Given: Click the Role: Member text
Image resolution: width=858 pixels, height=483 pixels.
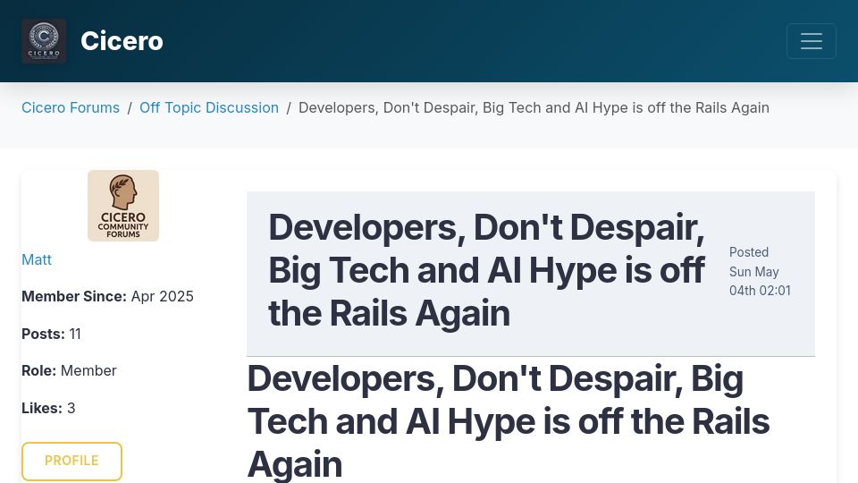Looking at the screenshot, I should pyautogui.click(x=69, y=370).
